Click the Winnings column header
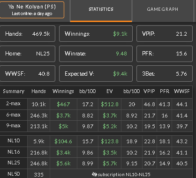This screenshot has width=196, height=178. pyautogui.click(x=63, y=91)
